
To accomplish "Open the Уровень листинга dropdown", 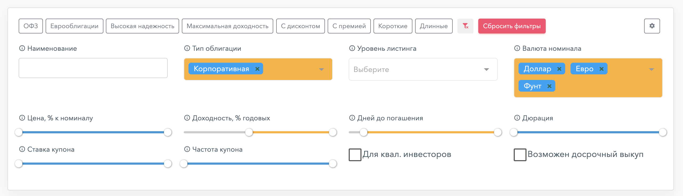I will point(423,69).
